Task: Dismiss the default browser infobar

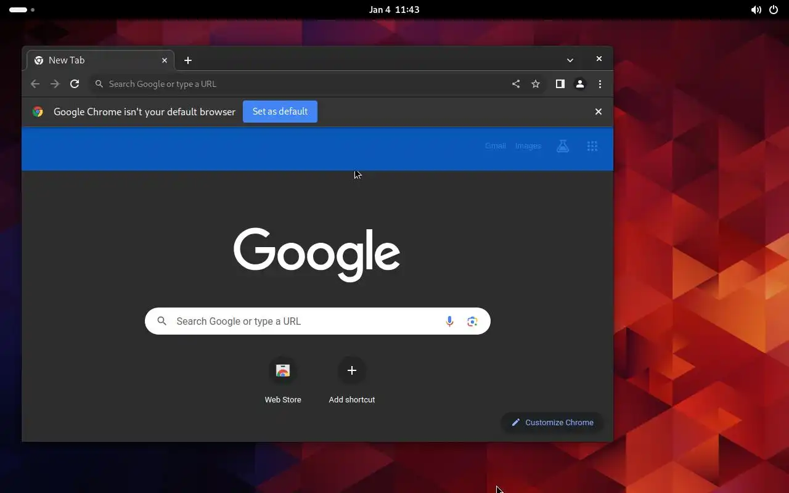Action: point(598,112)
